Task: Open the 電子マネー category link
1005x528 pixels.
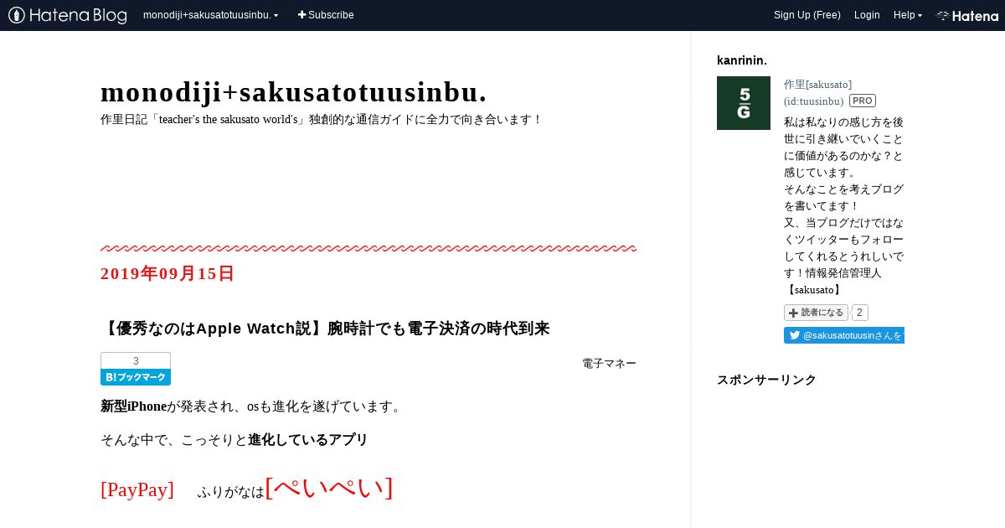Action: point(610,363)
